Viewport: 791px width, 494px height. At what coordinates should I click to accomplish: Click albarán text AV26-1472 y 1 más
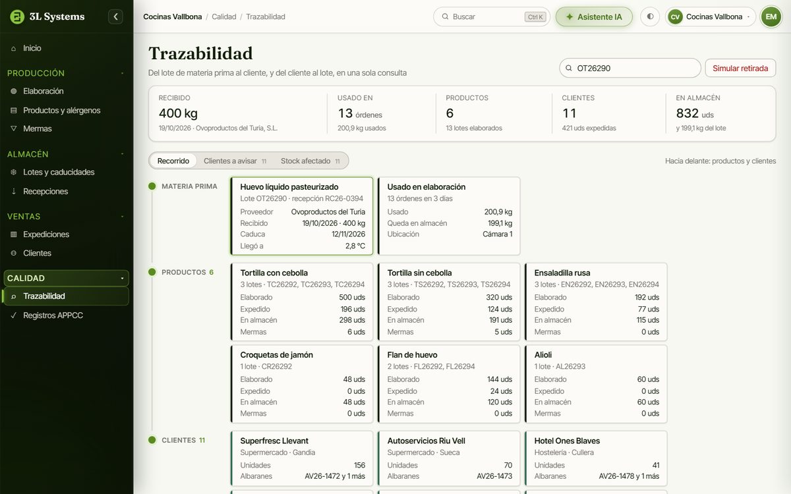click(335, 476)
